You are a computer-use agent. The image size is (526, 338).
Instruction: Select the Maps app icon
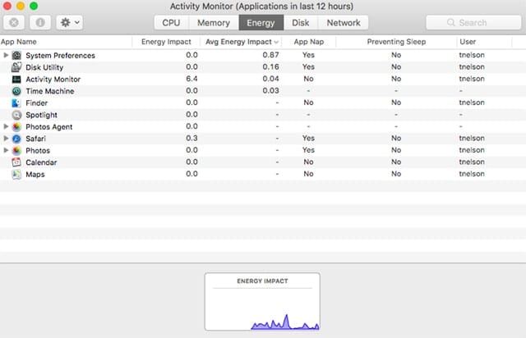click(x=17, y=175)
